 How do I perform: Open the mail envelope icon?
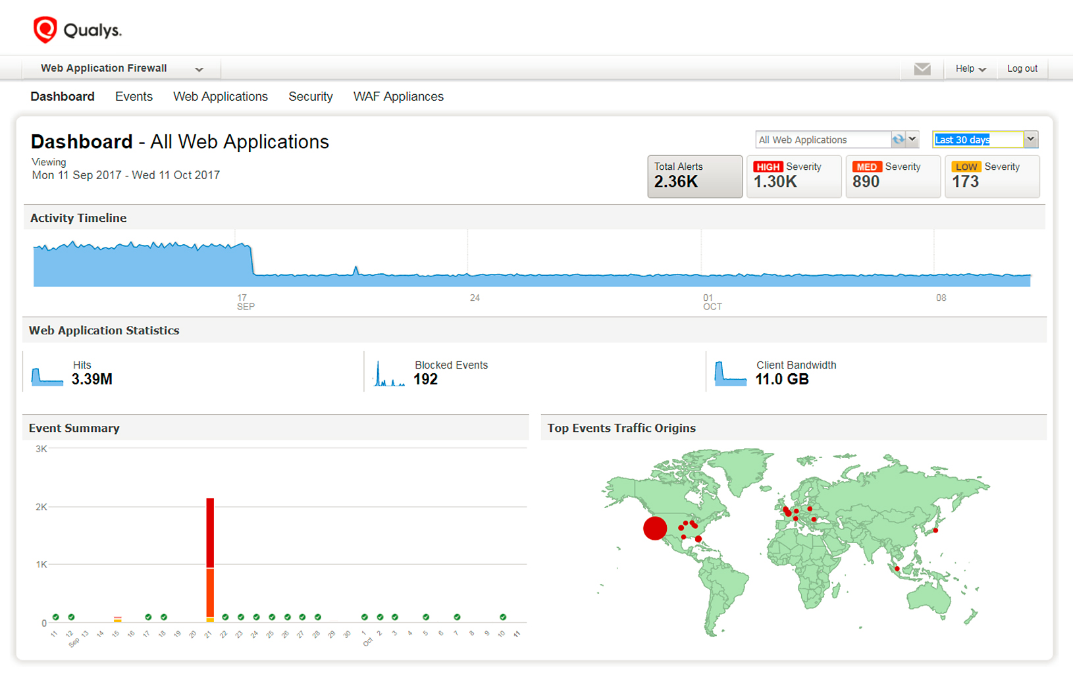922,68
